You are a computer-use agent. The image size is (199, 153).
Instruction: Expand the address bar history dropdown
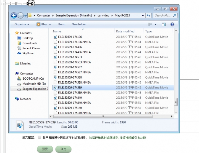(143, 15)
